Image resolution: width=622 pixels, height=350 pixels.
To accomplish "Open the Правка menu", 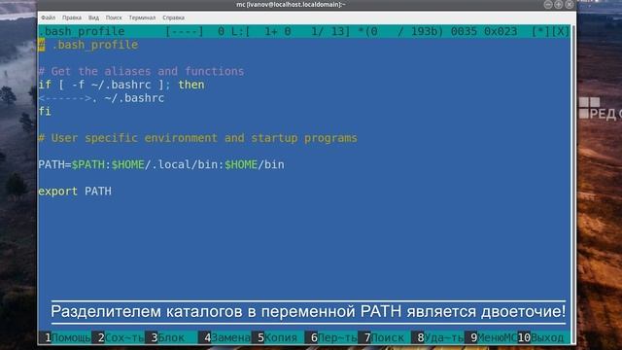I will click(x=72, y=17).
